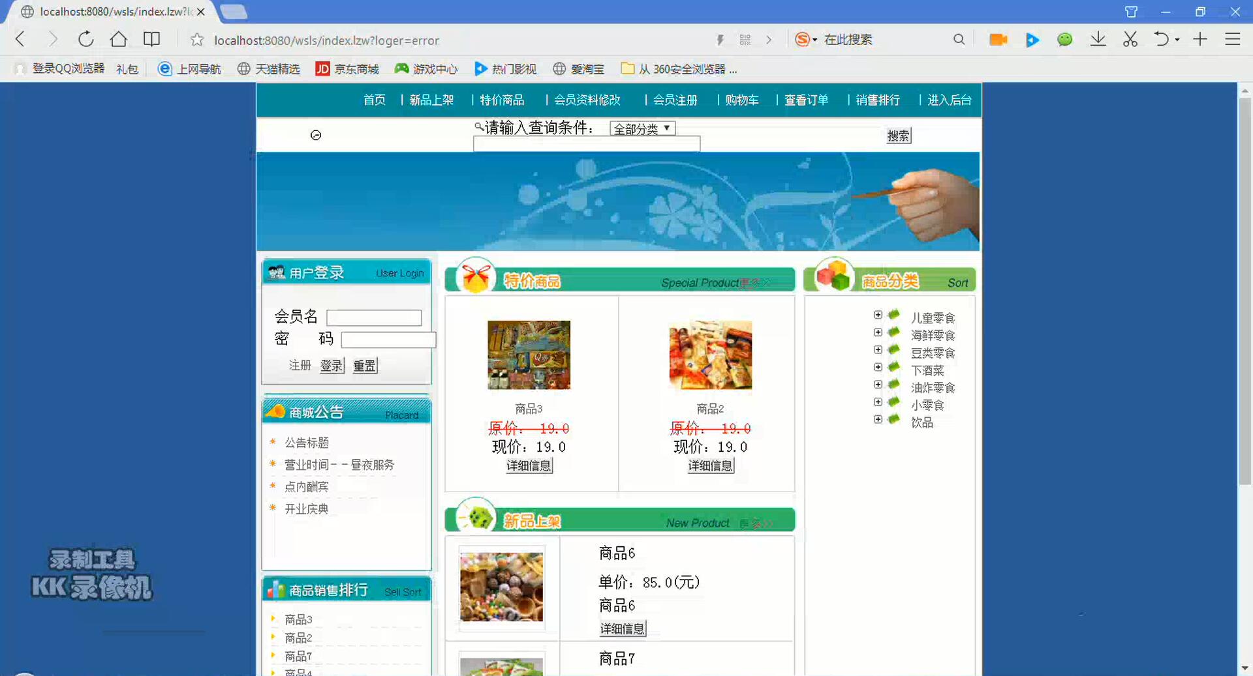Open the 上网导航 bookmark

190,68
